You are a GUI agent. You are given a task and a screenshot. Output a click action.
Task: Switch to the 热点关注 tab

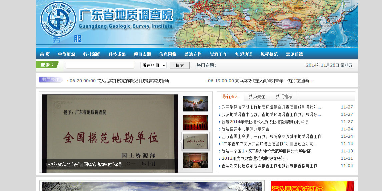257,96
